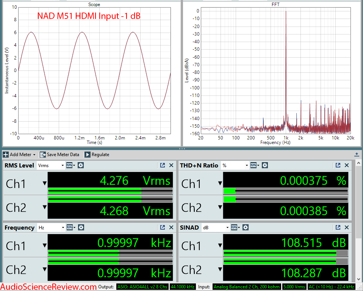The image size is (363, 291).
Task: Open the Add Meter dropdown arrow
Action: [x=34, y=155]
